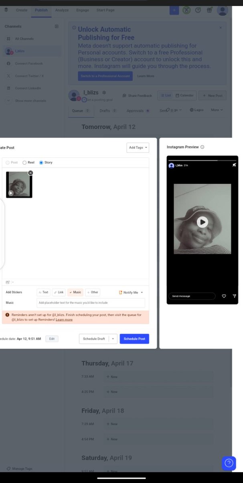Click the settings gear next to l_blizs

coord(104,92)
